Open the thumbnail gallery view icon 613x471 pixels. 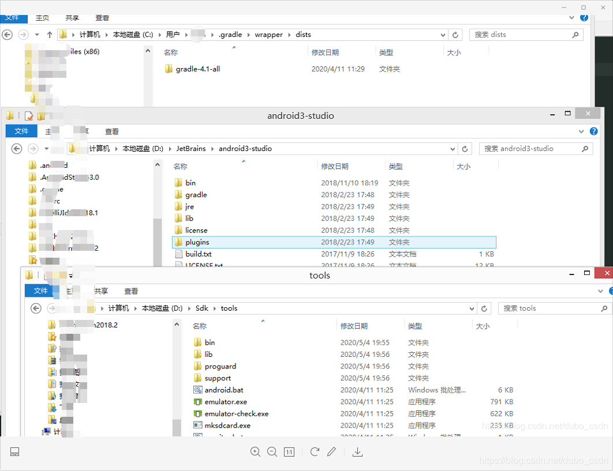tap(14, 452)
